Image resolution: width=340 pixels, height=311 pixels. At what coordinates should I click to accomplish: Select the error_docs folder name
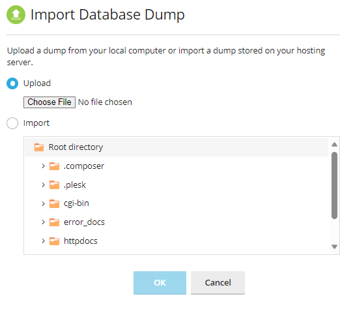point(84,222)
